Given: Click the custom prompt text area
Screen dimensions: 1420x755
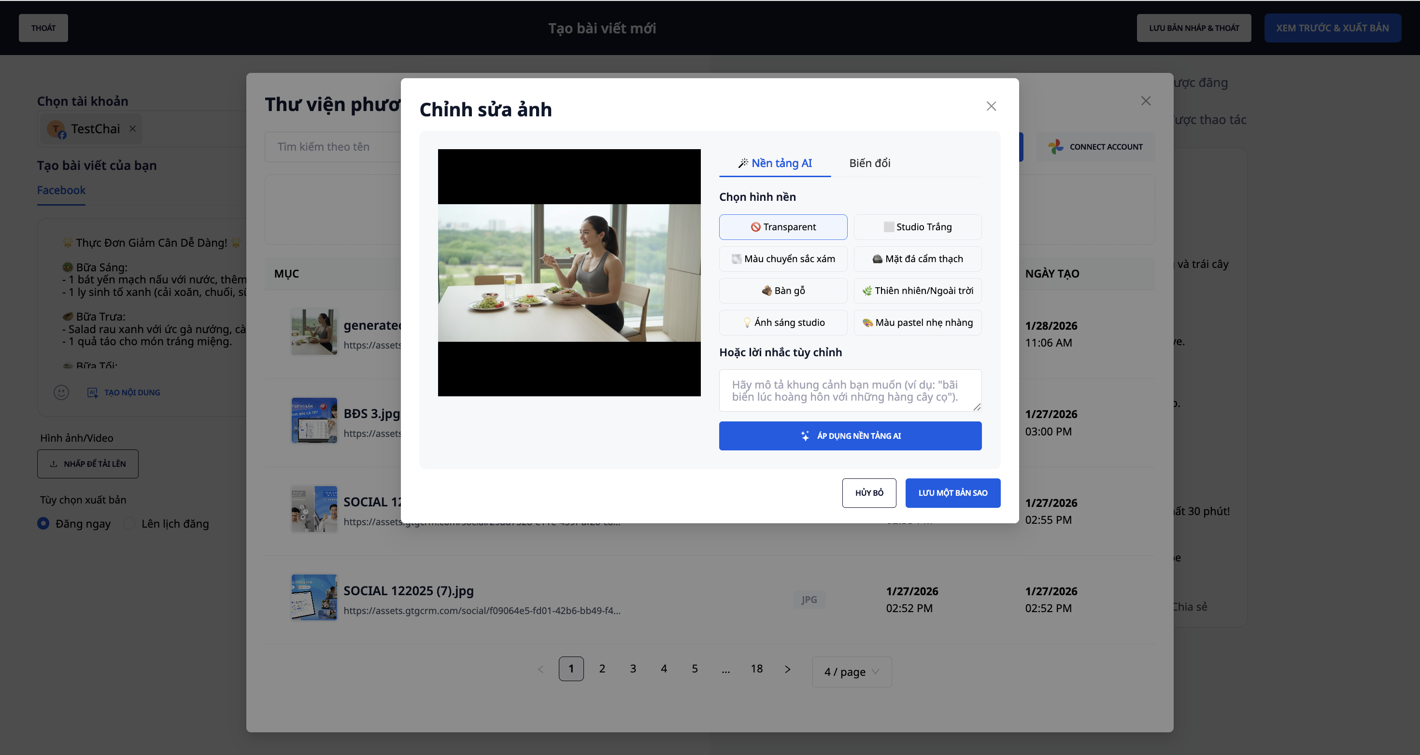Looking at the screenshot, I should click(850, 391).
